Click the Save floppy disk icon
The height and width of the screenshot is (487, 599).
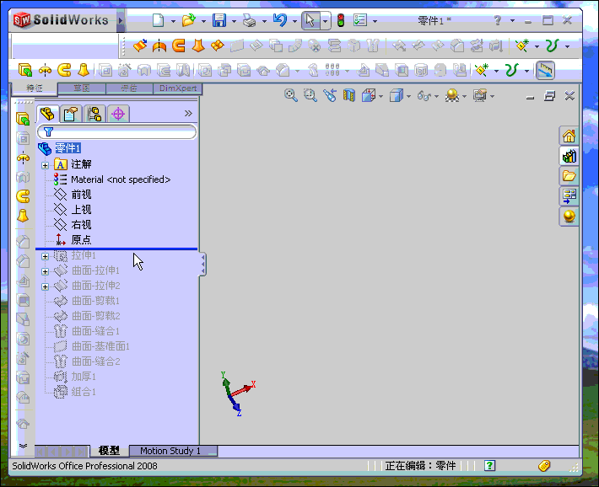click(219, 20)
